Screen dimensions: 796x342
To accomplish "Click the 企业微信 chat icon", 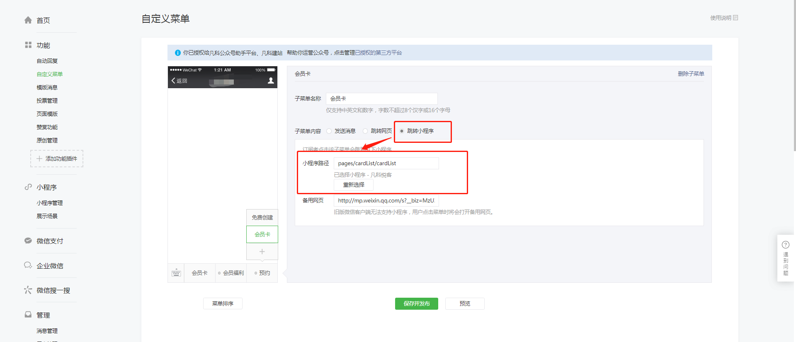I will [28, 265].
